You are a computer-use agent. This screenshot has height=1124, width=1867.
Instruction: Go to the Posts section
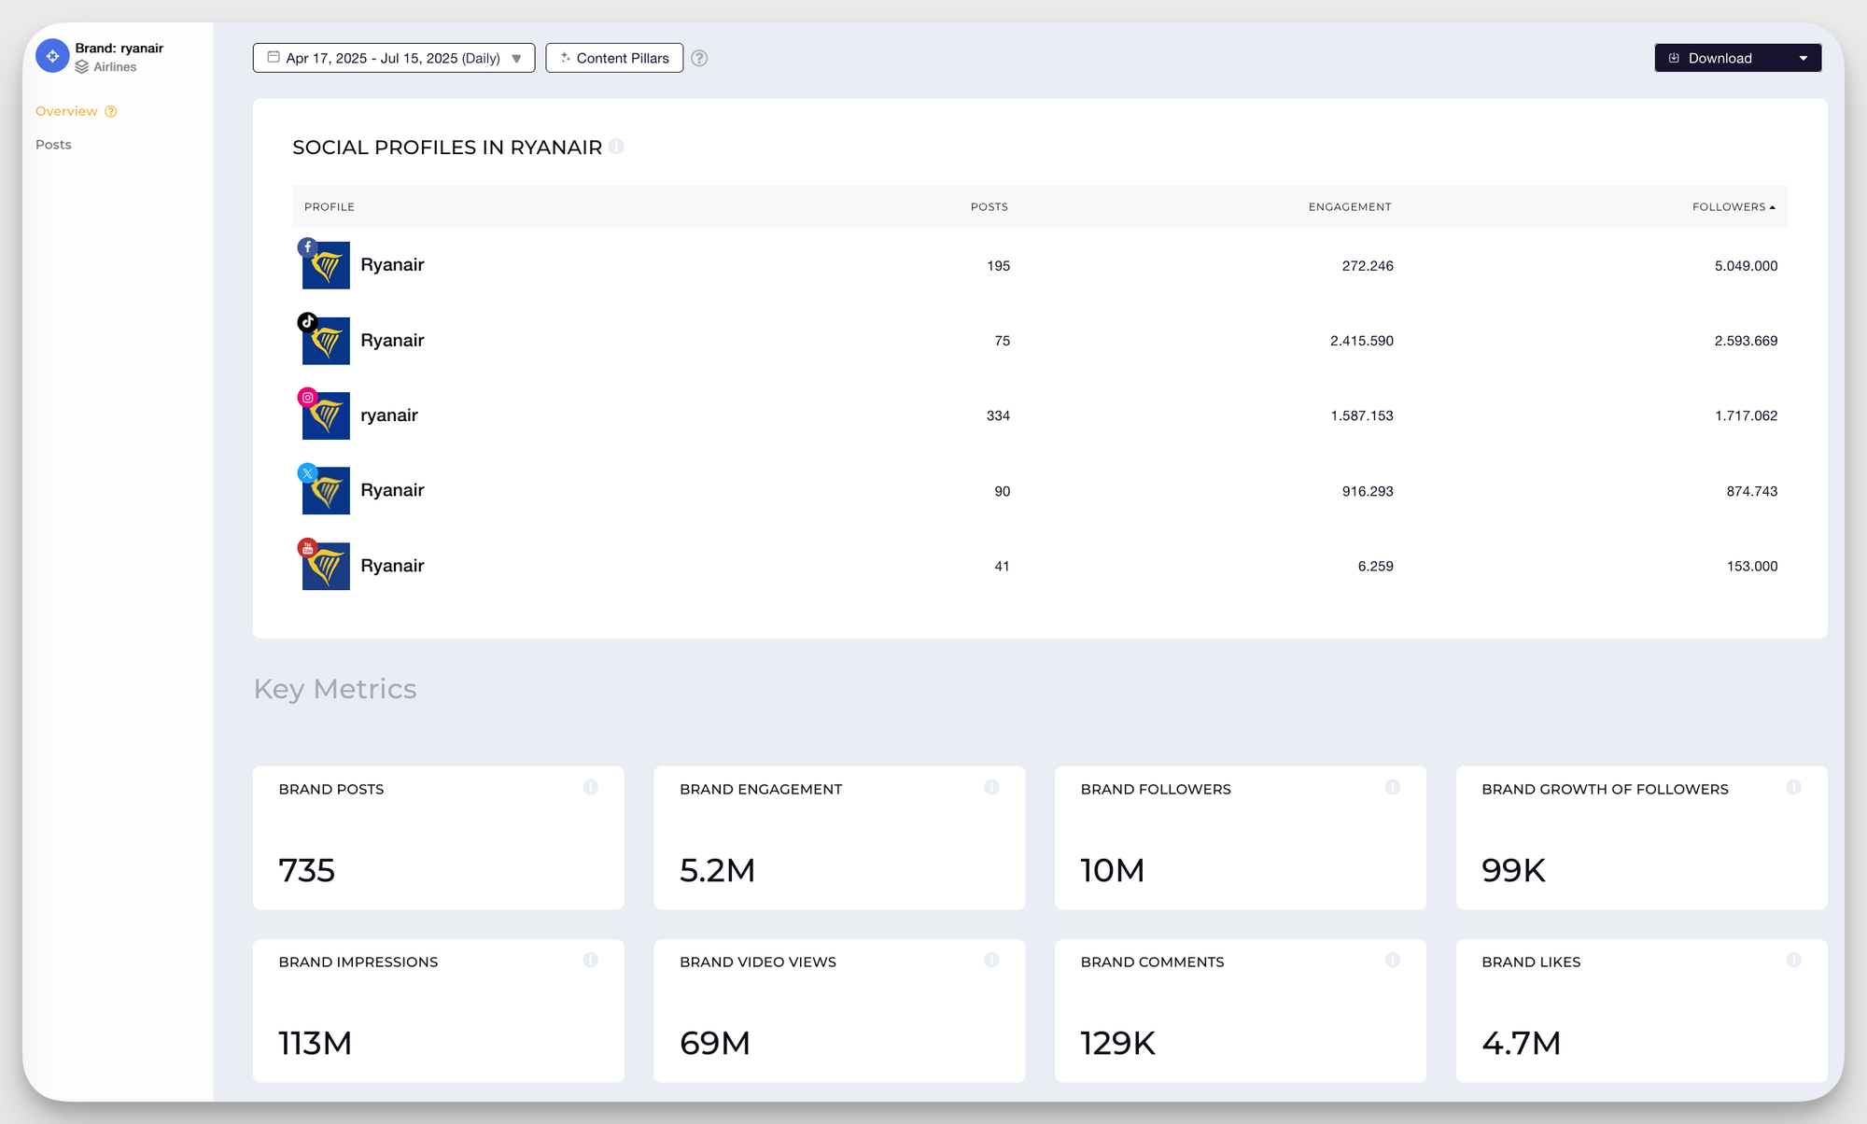click(53, 145)
